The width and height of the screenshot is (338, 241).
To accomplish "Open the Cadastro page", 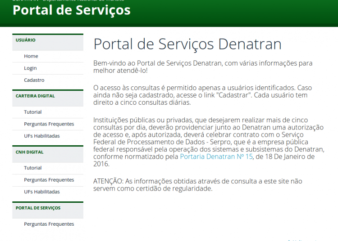I will (x=34, y=80).
